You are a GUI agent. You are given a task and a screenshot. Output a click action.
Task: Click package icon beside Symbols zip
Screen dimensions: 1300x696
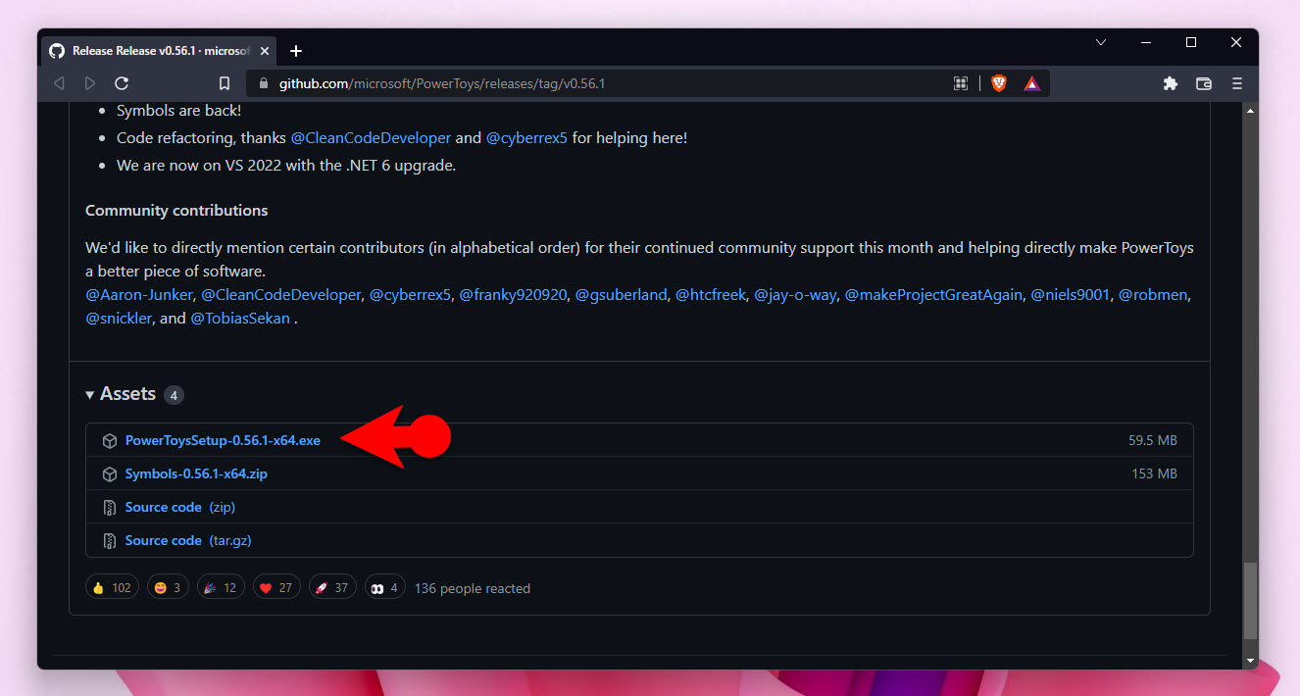pos(110,474)
